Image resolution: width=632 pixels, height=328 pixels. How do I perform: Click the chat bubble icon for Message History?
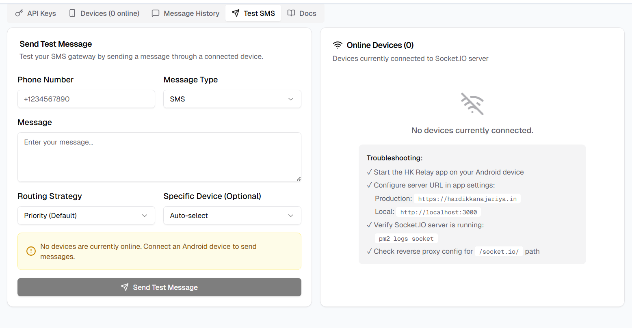(156, 13)
